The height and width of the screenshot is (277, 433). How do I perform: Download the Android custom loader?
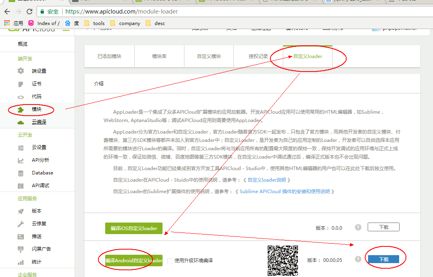click(x=383, y=259)
